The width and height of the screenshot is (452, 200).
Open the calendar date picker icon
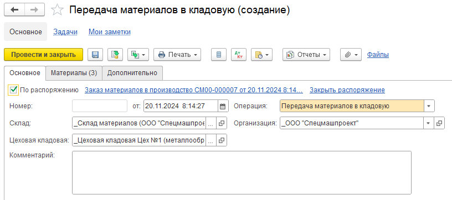[223, 106]
